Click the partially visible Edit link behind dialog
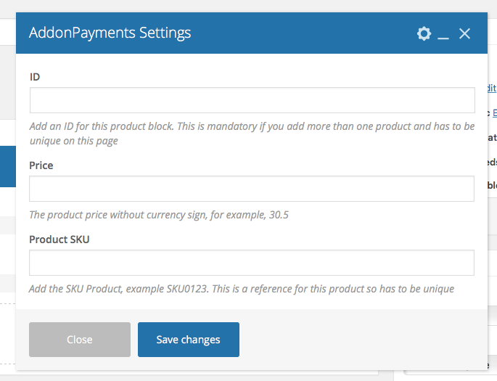Screen dimensions: 497x381 pos(492,88)
